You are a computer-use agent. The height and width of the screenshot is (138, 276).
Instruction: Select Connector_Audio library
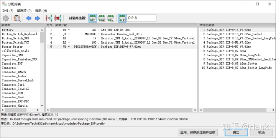point(21,76)
